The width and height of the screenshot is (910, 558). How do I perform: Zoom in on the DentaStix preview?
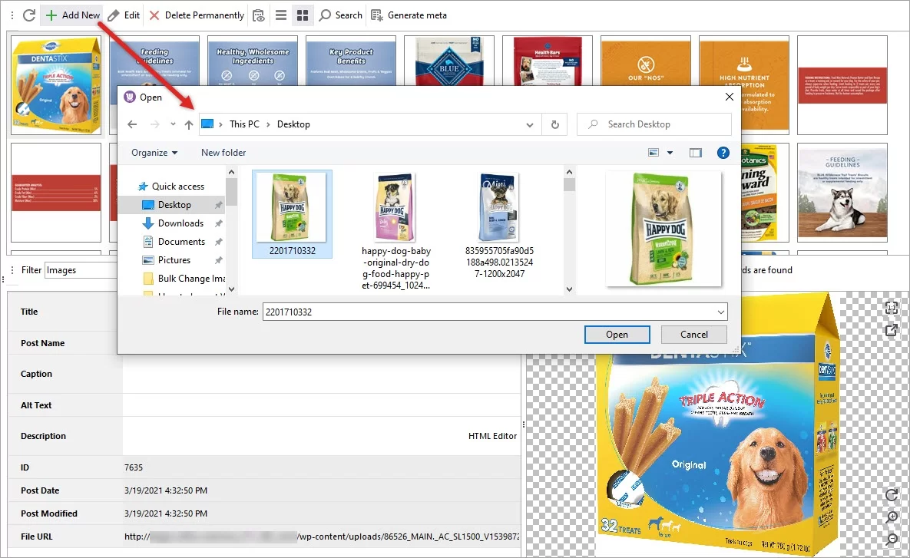[892, 518]
